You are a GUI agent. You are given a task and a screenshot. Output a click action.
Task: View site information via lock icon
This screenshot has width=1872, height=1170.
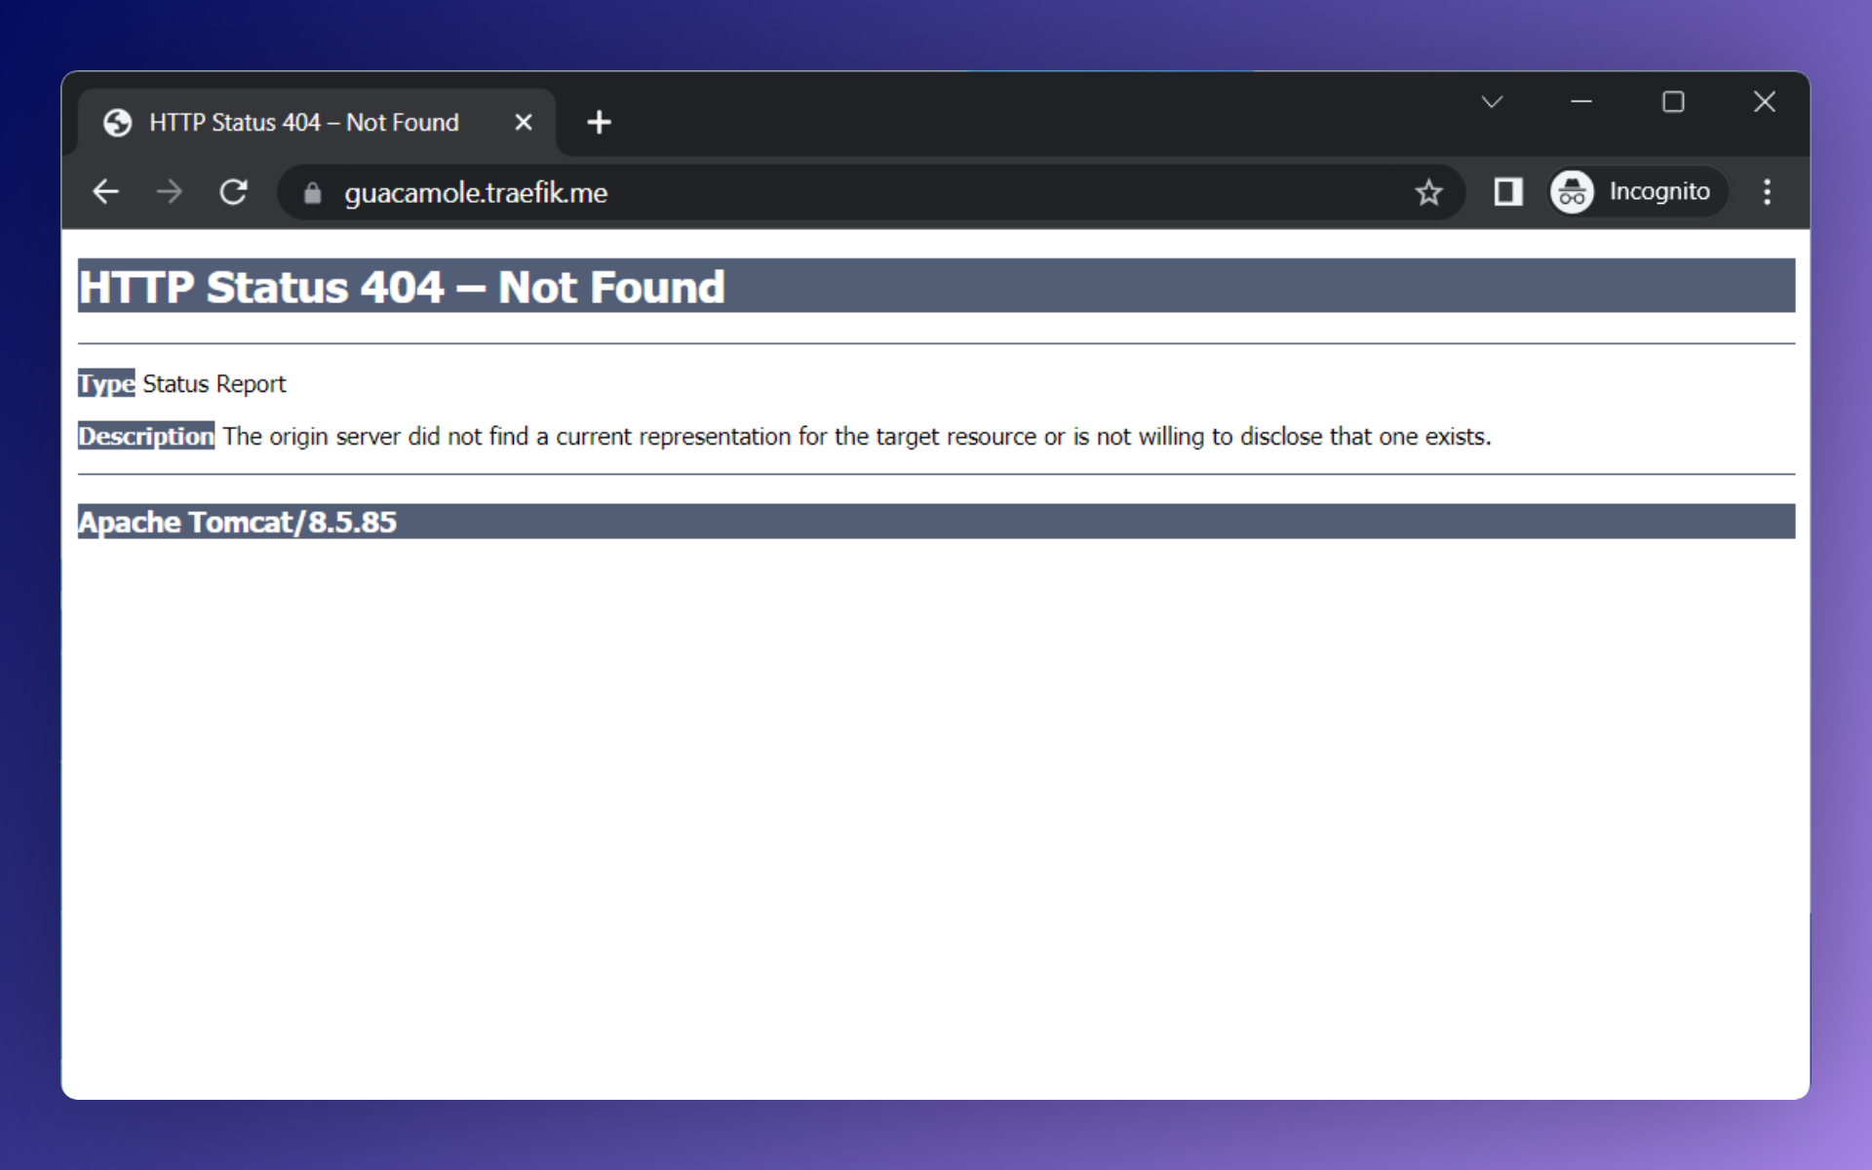(x=312, y=193)
